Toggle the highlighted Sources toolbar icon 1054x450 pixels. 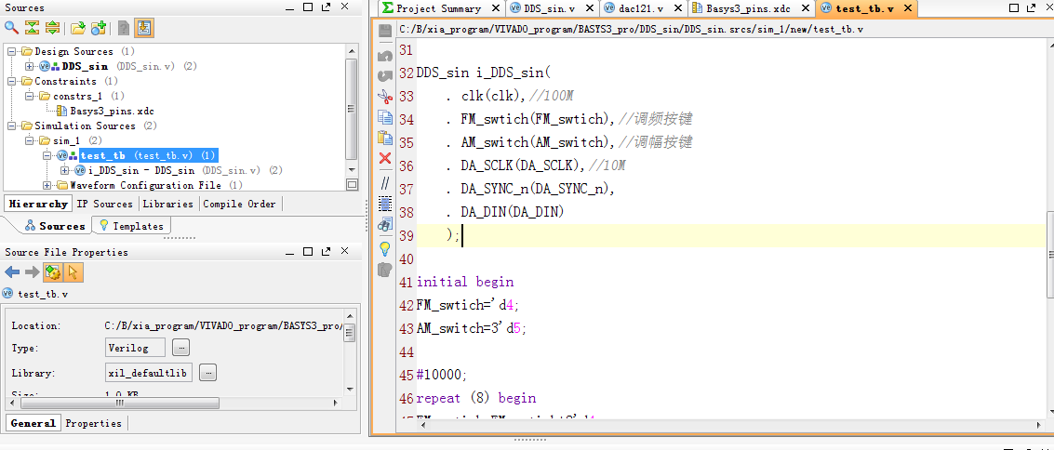click(x=144, y=28)
